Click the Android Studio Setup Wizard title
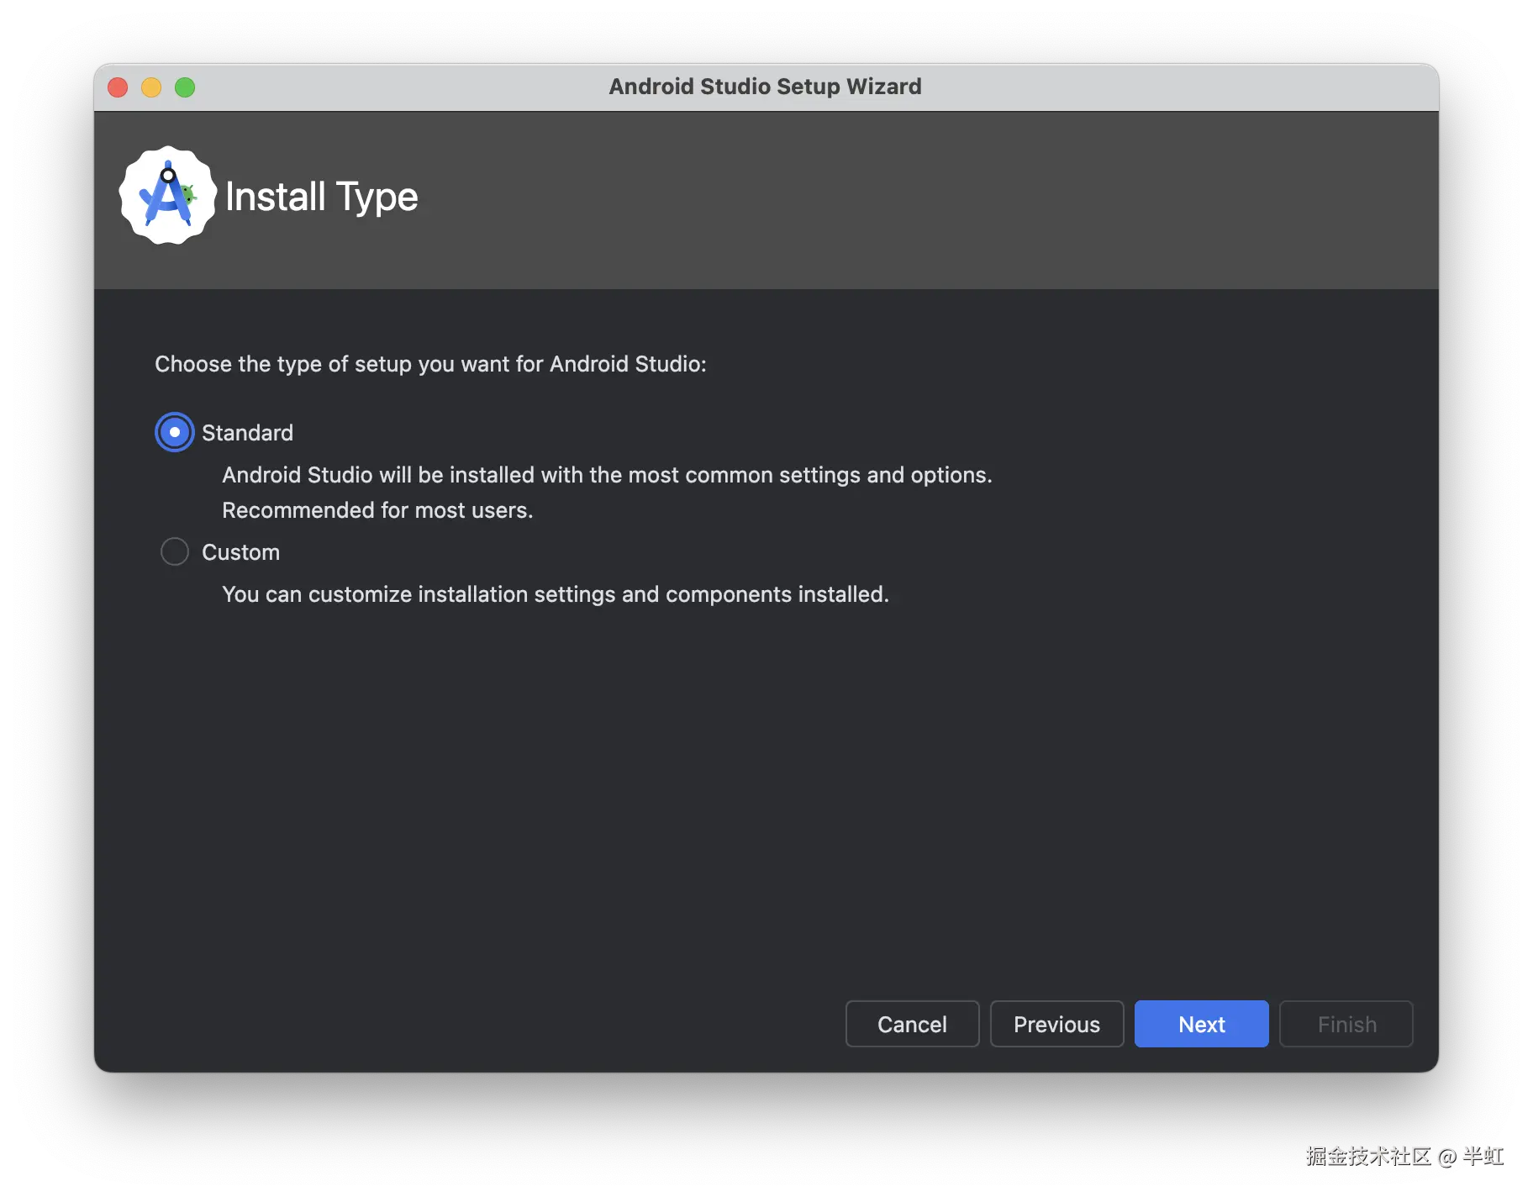 point(765,87)
